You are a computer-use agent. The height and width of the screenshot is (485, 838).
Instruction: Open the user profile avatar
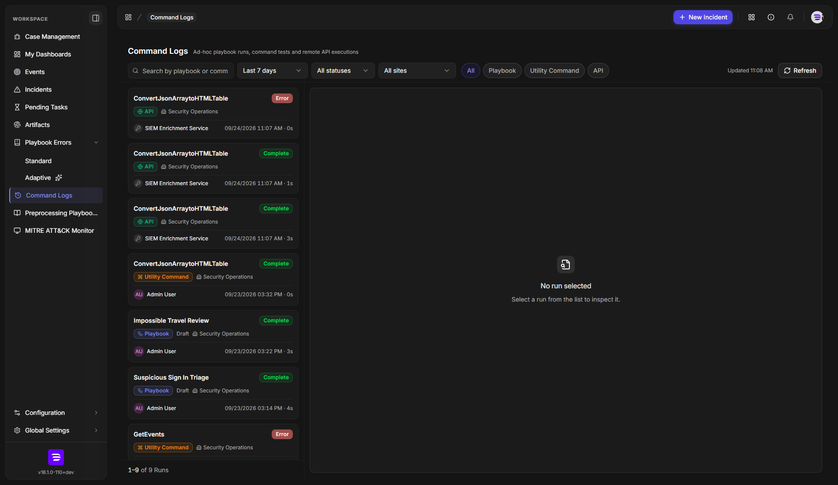pyautogui.click(x=817, y=17)
